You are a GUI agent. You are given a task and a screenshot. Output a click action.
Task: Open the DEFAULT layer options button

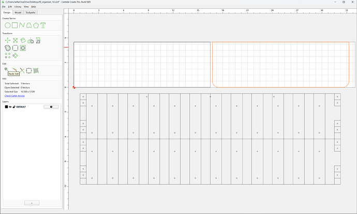(x=51, y=107)
